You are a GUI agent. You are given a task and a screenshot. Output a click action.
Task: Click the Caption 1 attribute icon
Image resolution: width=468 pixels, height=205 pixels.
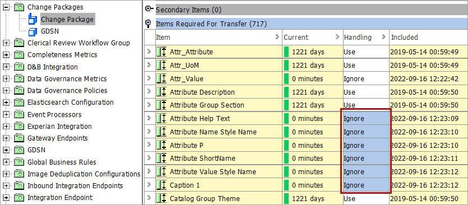click(x=161, y=185)
